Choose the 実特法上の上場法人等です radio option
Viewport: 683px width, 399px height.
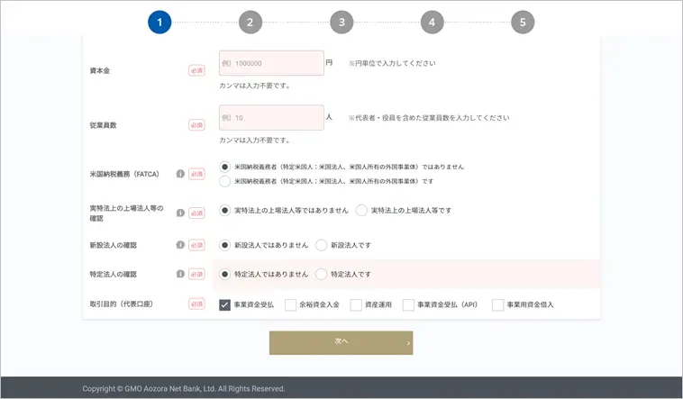[362, 211]
